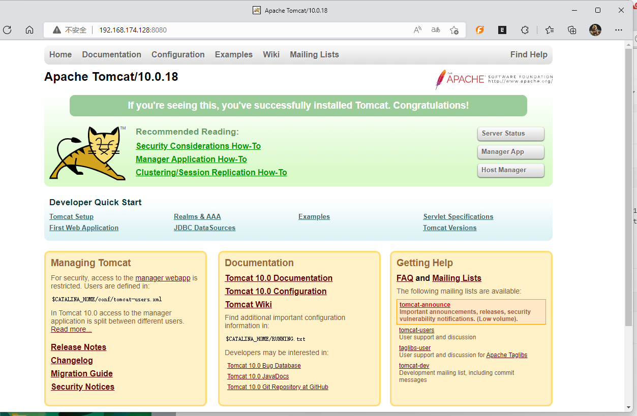Open the Configuration nav item
Screen dimensions: 637x416
tap(178, 55)
